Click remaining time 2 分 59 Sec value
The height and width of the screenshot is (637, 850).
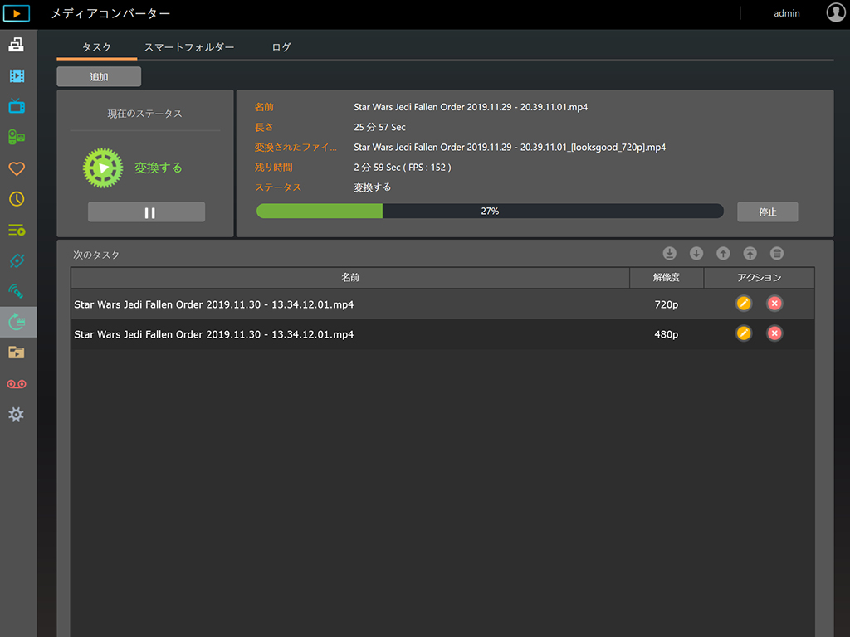click(403, 167)
